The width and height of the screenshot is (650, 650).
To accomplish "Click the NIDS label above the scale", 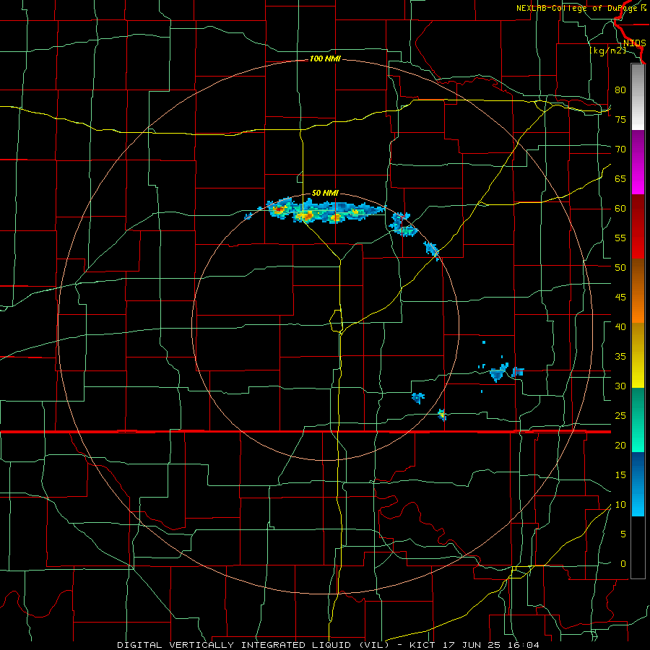I will (634, 43).
